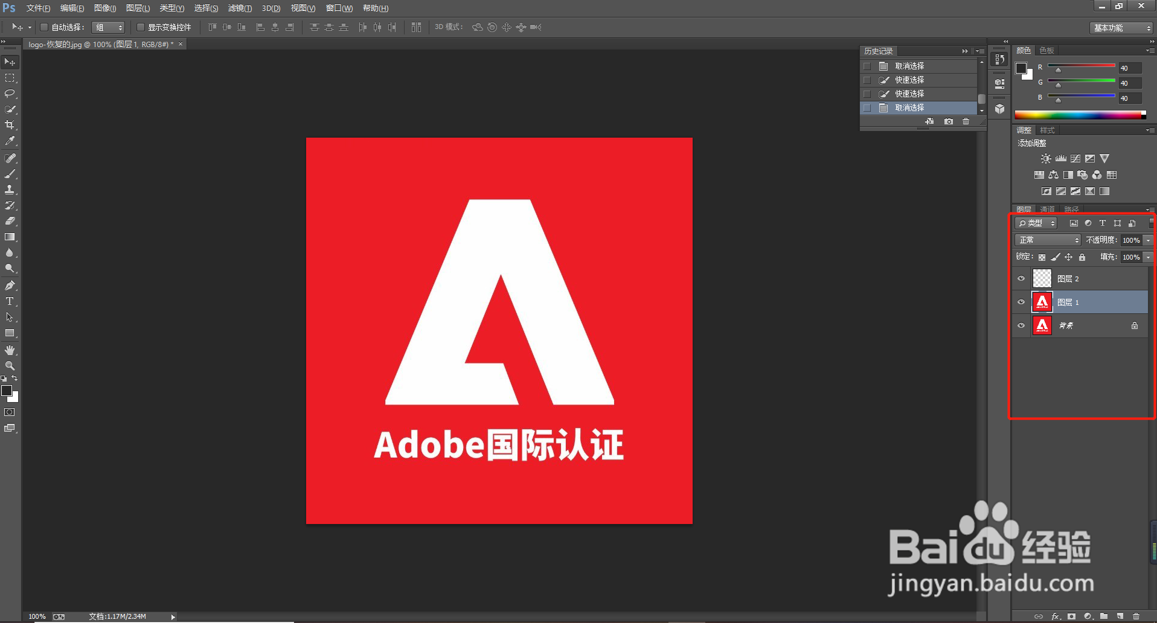Select the Brush tool
This screenshot has height=623, width=1157.
(x=10, y=174)
